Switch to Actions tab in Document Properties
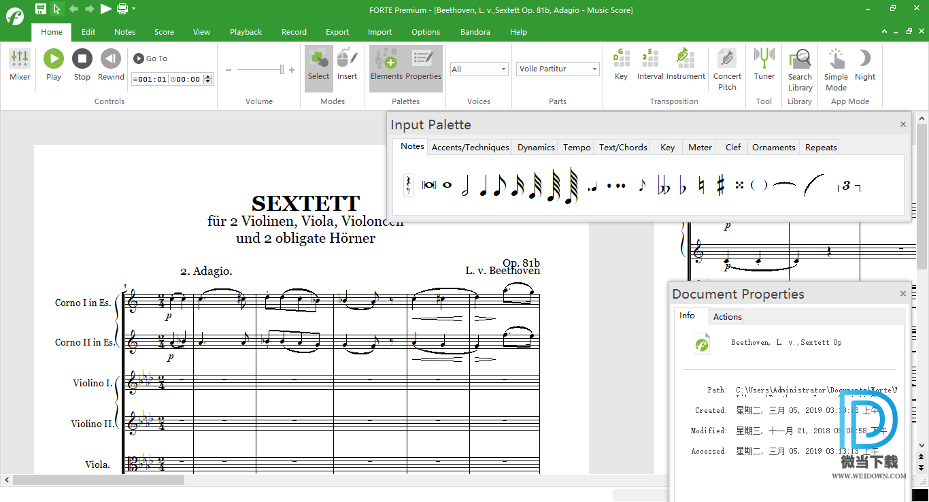This screenshot has width=929, height=502. 727,316
